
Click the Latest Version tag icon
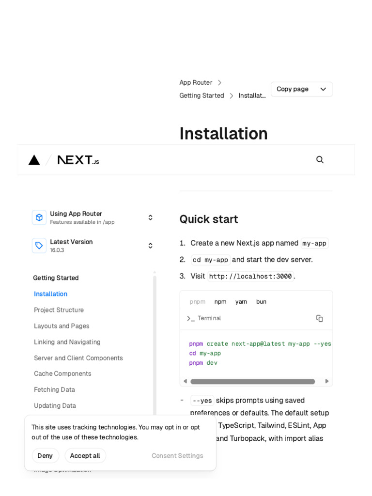click(39, 246)
